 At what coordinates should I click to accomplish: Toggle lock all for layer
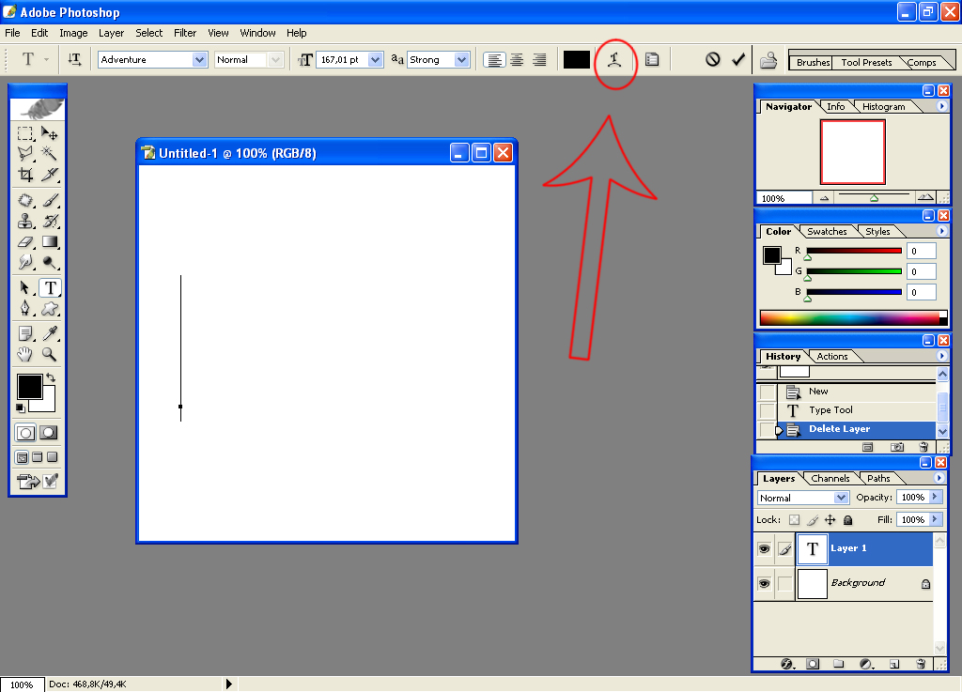pyautogui.click(x=848, y=520)
